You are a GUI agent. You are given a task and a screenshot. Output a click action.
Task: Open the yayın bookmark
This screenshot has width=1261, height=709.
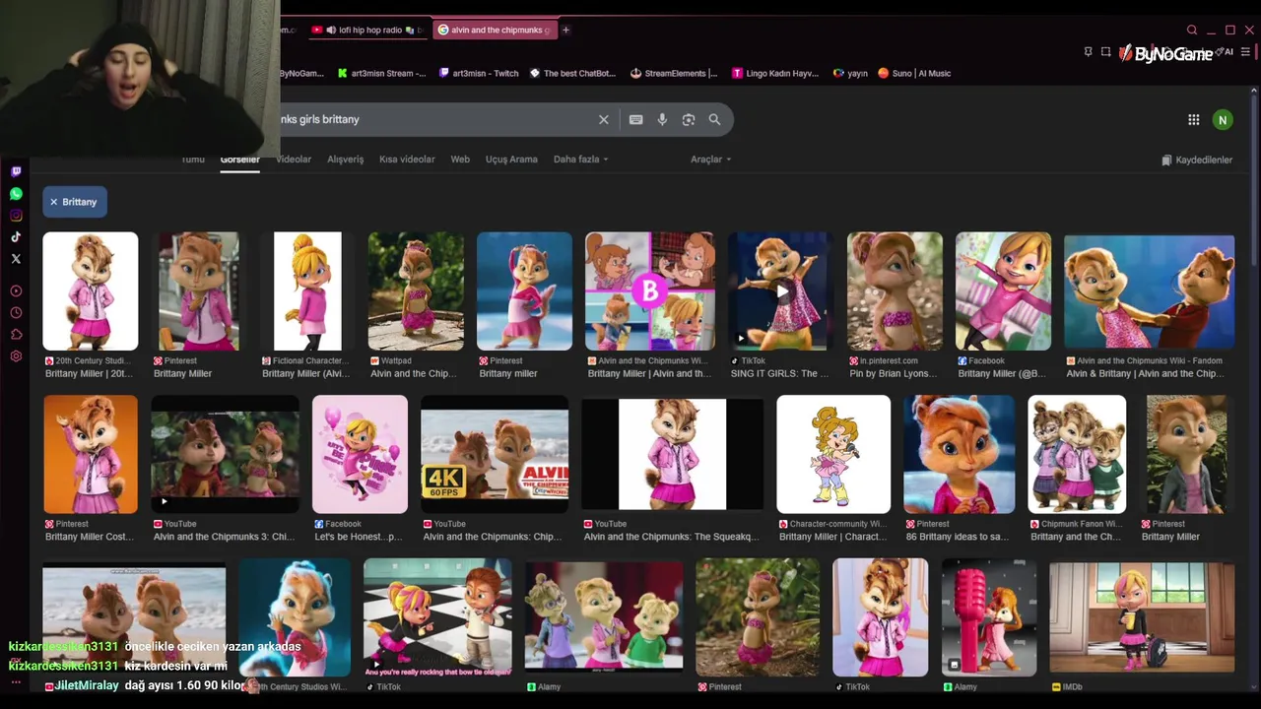pos(850,73)
